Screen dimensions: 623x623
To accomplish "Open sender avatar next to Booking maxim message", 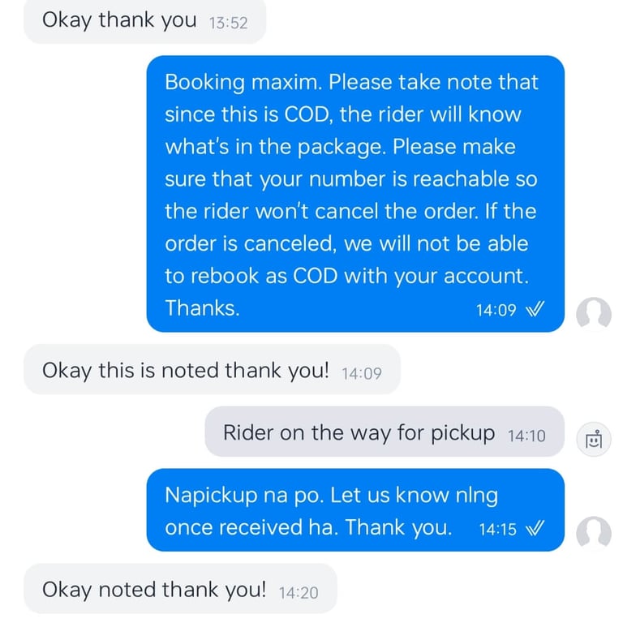I will point(594,314).
